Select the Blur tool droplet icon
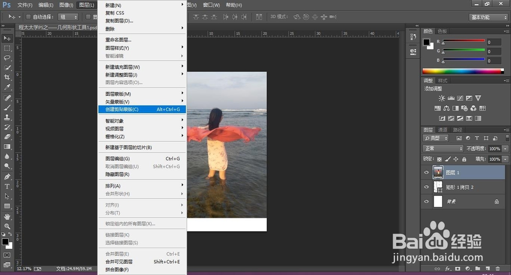This screenshot has width=511, height=275. [x=7, y=156]
